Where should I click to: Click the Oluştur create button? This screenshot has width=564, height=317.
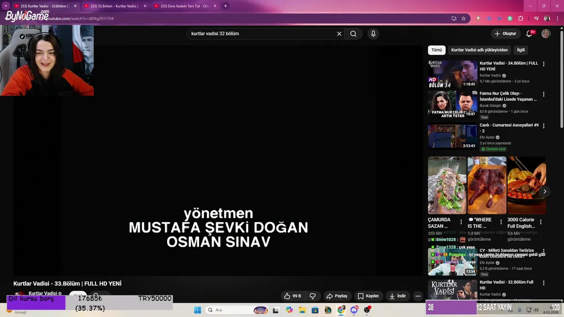tap(505, 34)
